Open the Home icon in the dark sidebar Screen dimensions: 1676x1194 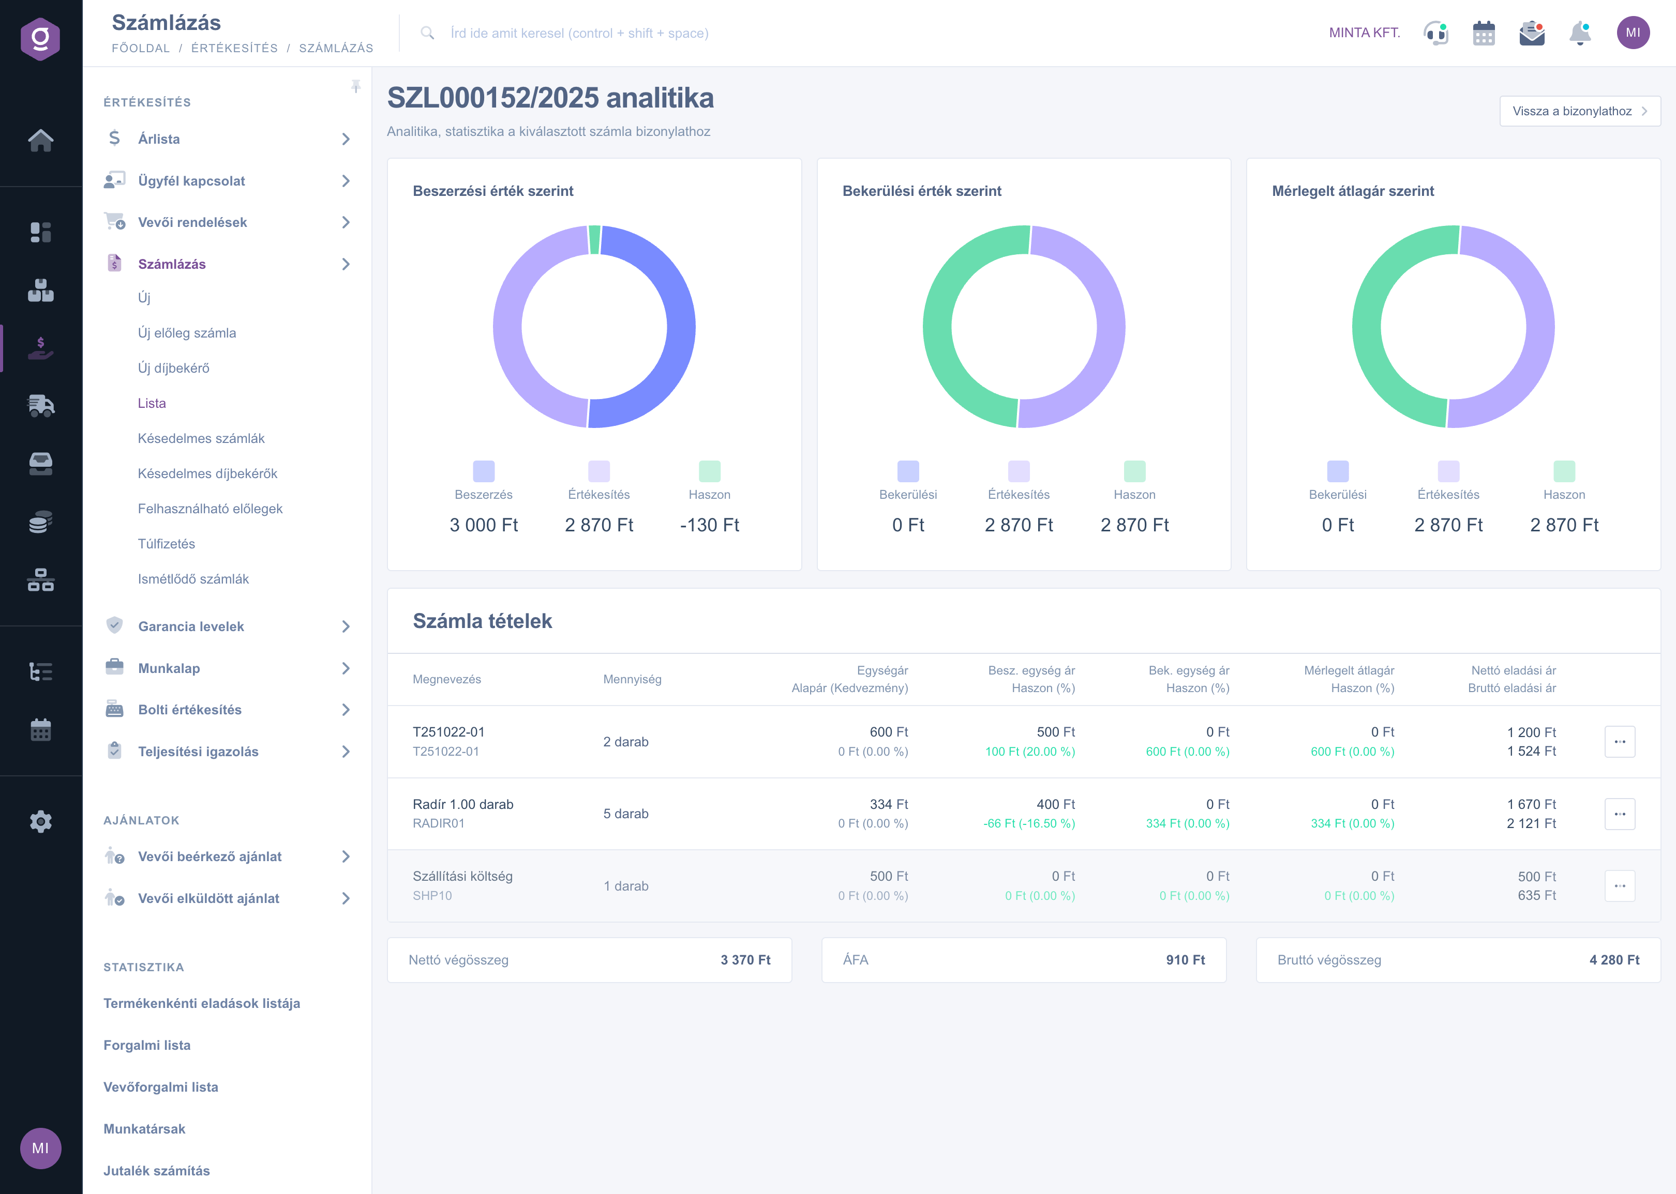41,141
